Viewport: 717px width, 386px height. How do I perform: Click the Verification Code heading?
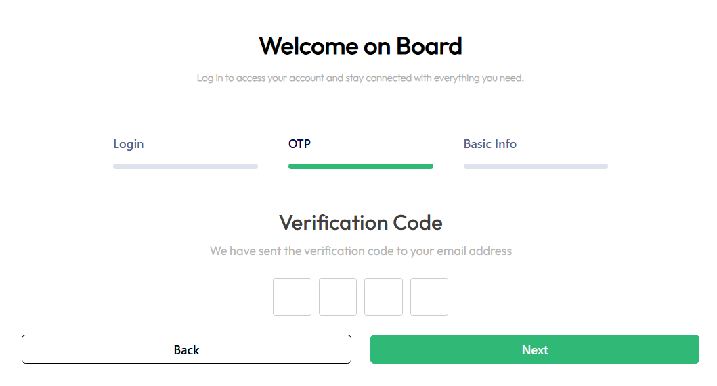360,223
